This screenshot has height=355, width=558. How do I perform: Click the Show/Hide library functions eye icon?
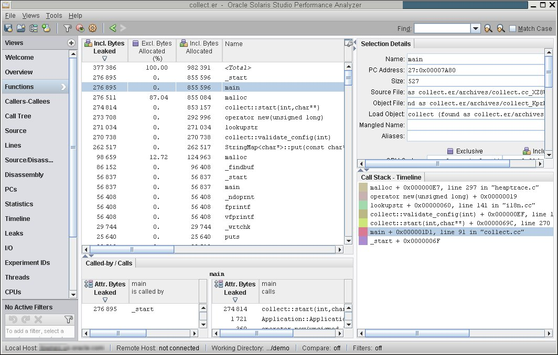point(80,28)
